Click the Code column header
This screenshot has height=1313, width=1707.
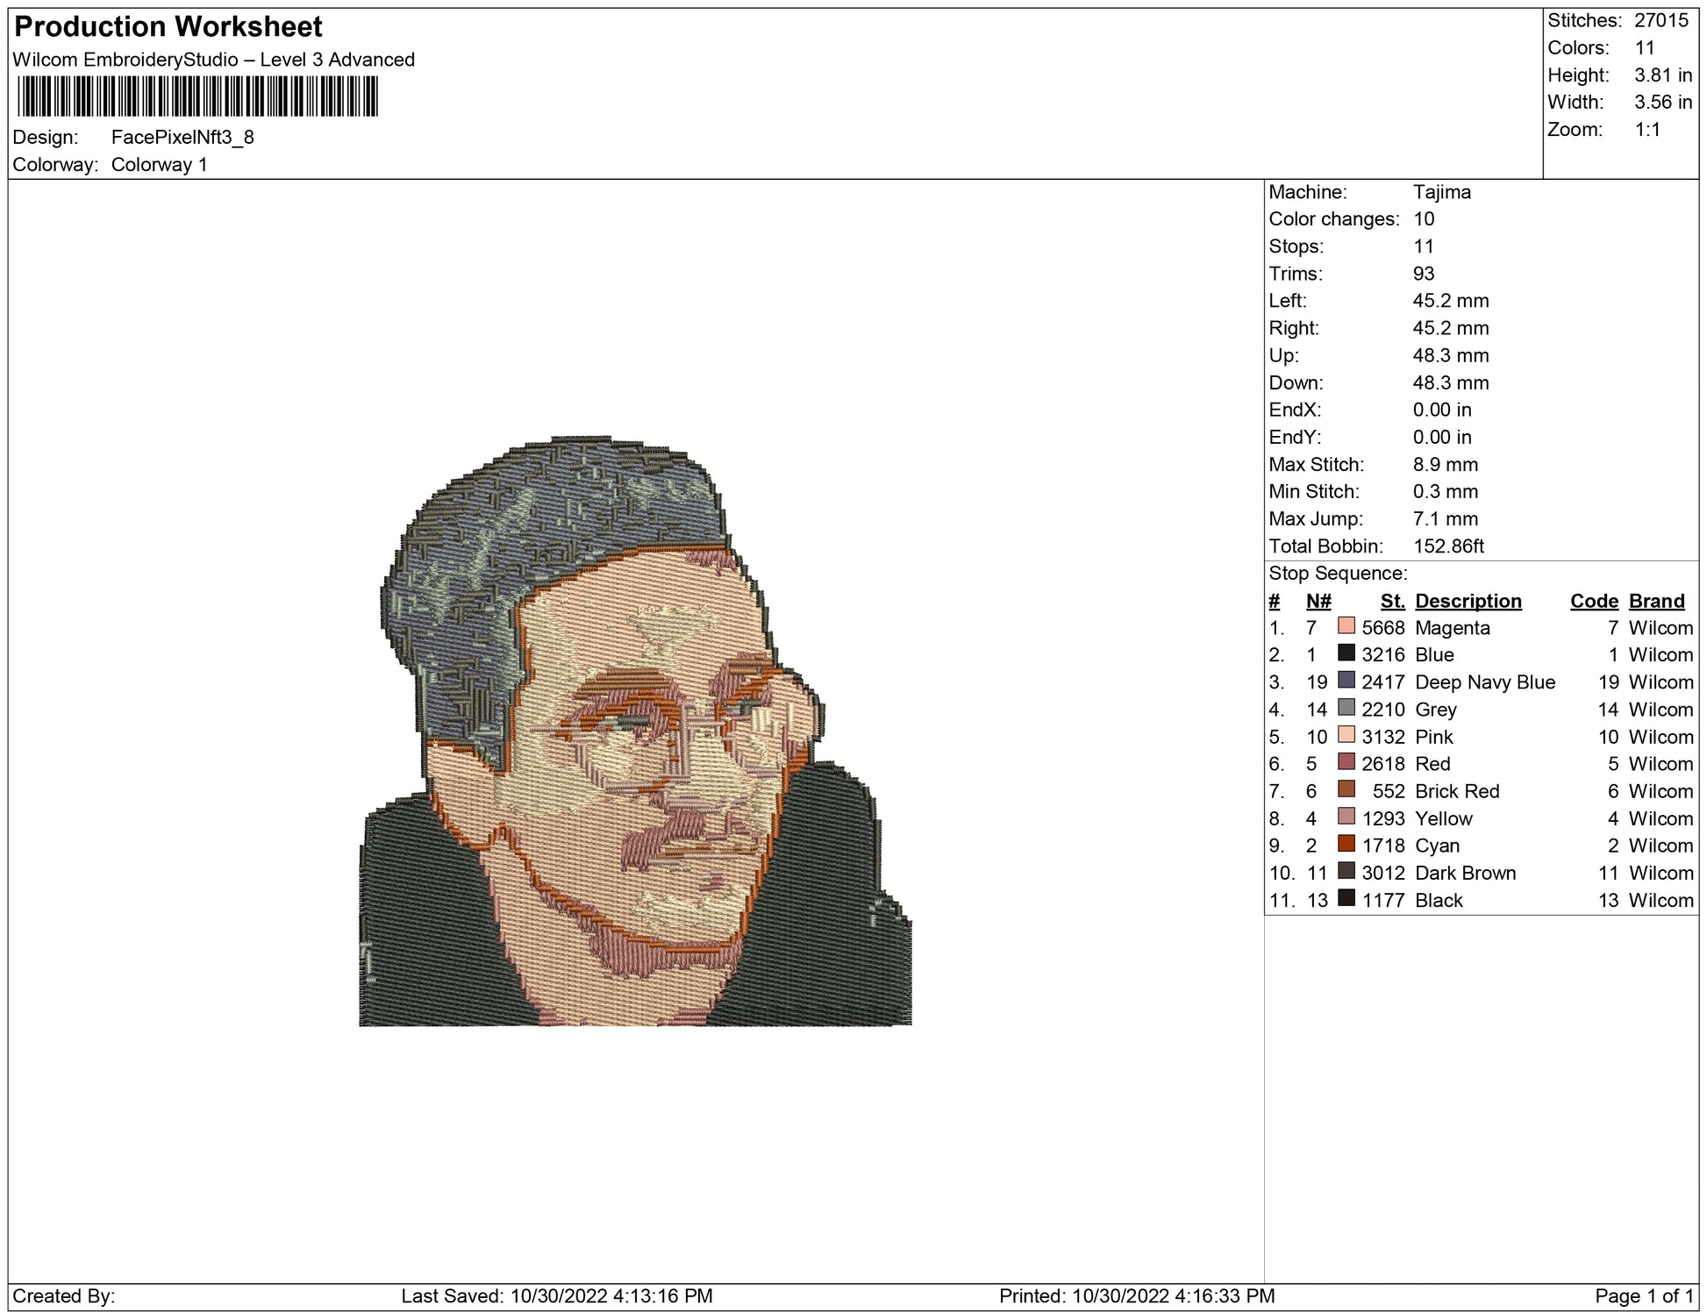pyautogui.click(x=1593, y=601)
